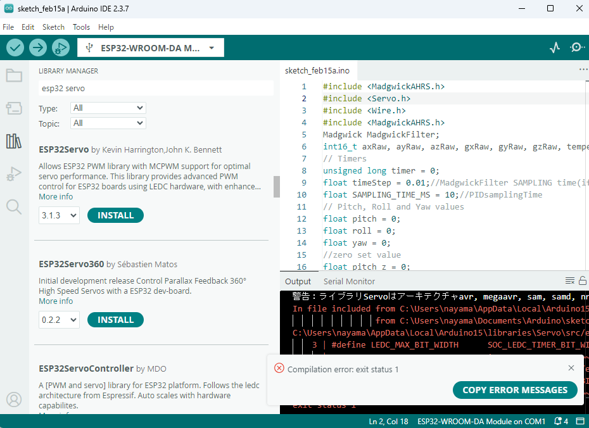Click the Verify sketch checkmark button
Screen dimensions: 589x428
coord(15,47)
